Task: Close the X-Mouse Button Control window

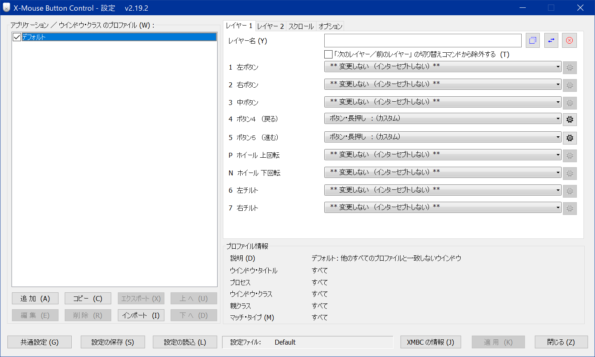Action: point(580,7)
